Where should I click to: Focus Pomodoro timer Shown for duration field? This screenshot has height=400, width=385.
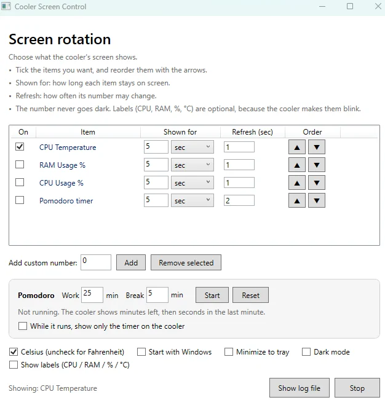pos(156,200)
